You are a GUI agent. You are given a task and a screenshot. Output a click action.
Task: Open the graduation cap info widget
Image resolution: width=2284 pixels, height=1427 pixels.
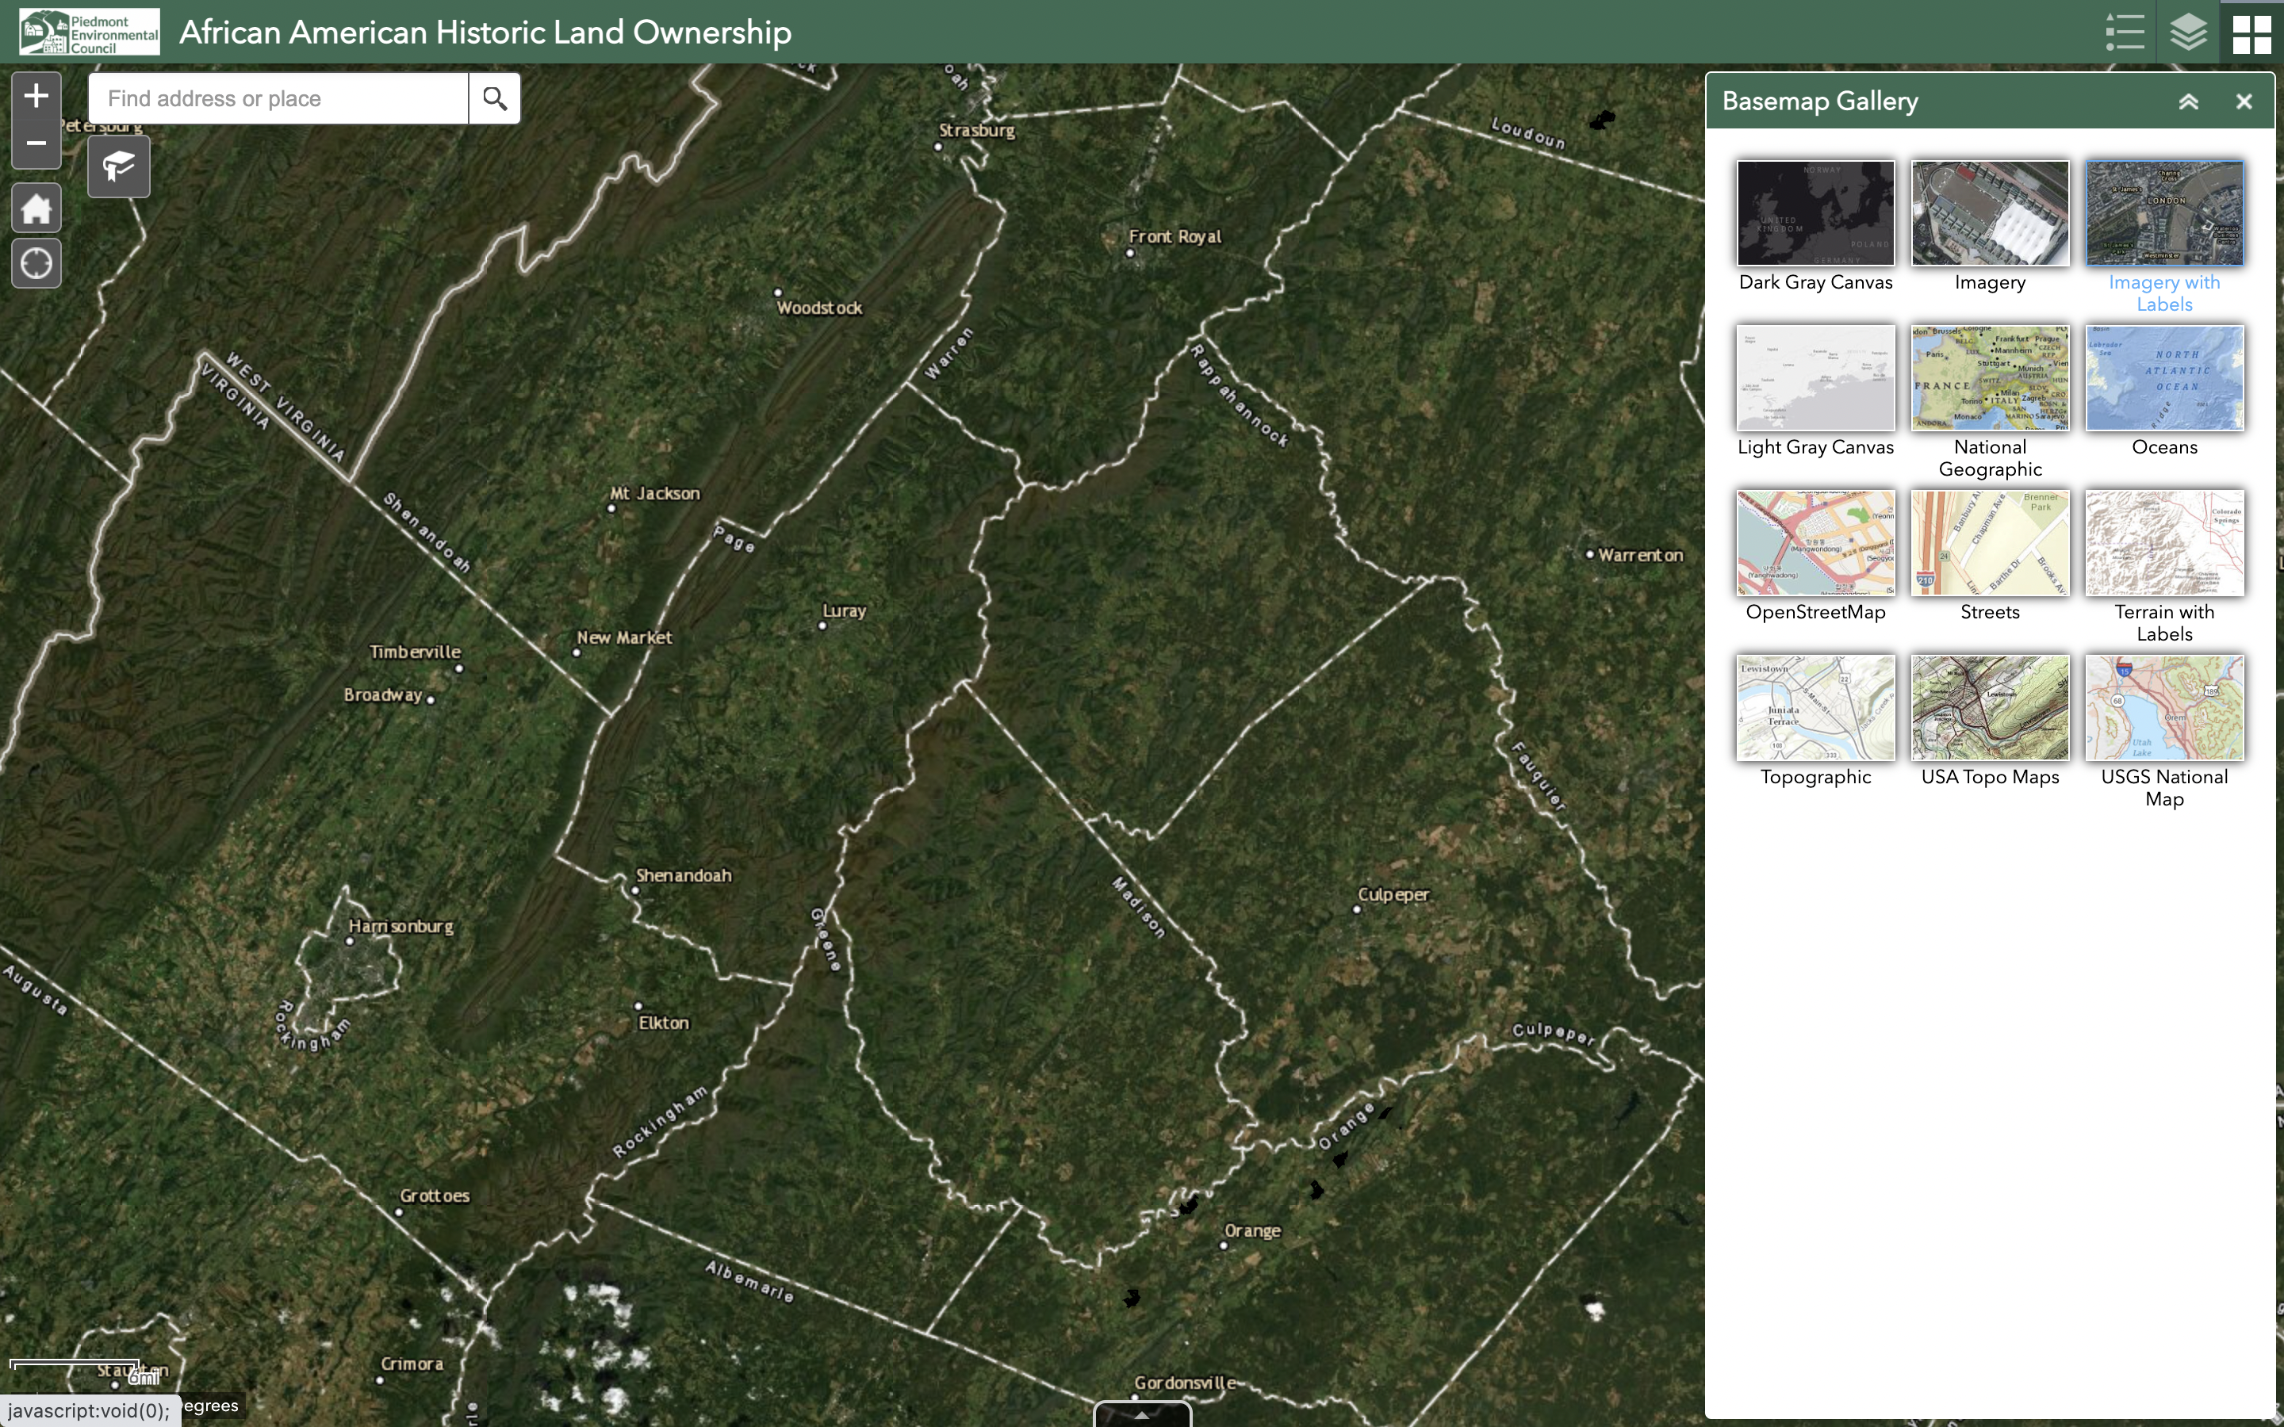click(x=119, y=167)
